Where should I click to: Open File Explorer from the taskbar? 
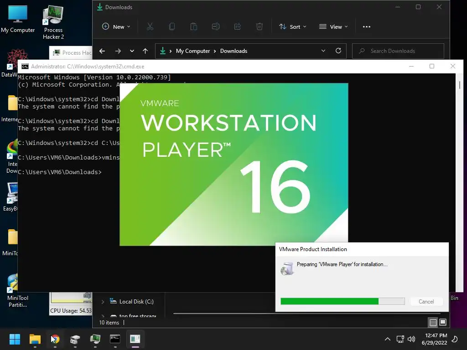35,339
